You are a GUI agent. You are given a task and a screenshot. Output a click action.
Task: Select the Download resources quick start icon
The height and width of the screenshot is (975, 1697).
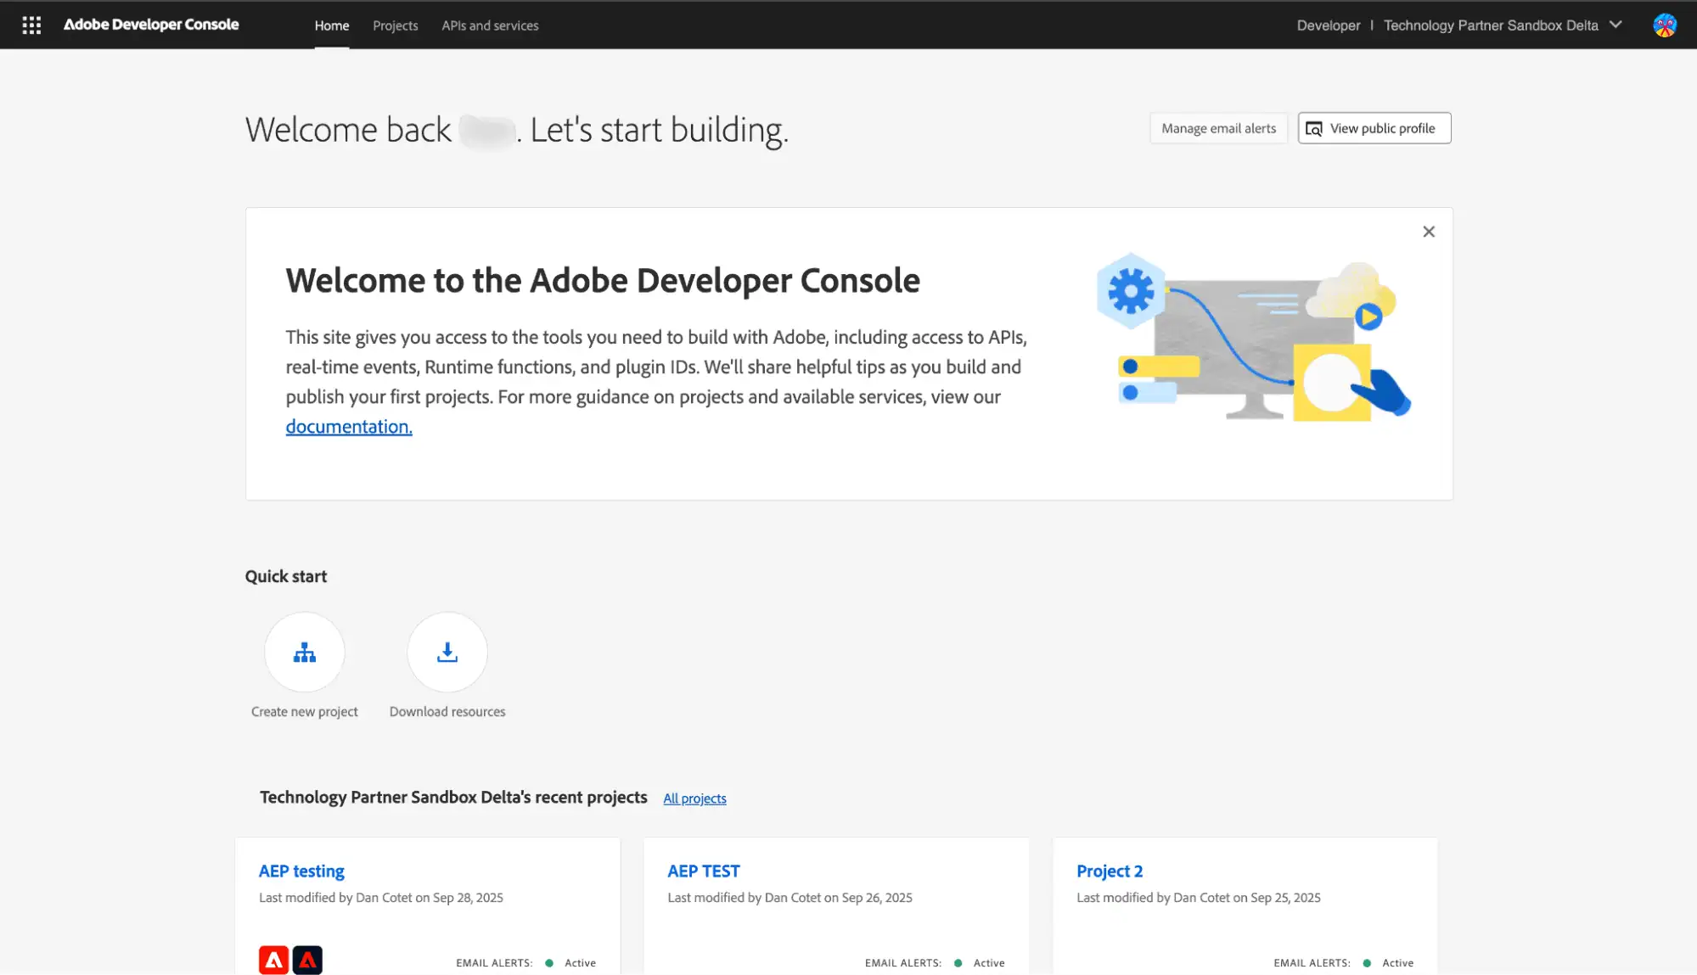(x=447, y=652)
